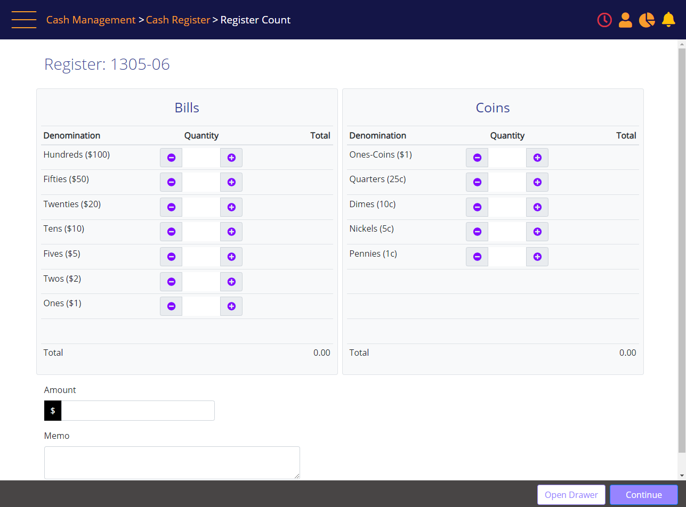This screenshot has width=686, height=507.
Task: Focus the Twos quantity input box
Action: tap(201, 282)
